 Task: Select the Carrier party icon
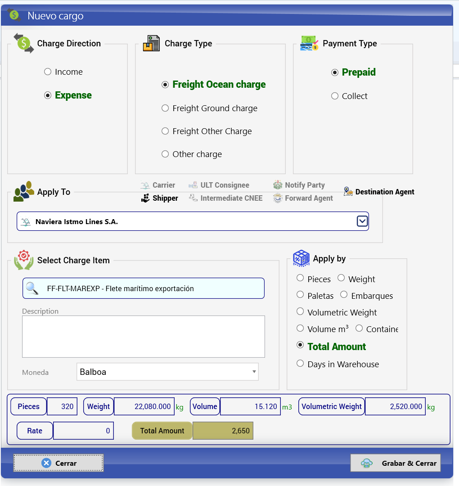pyautogui.click(x=145, y=185)
